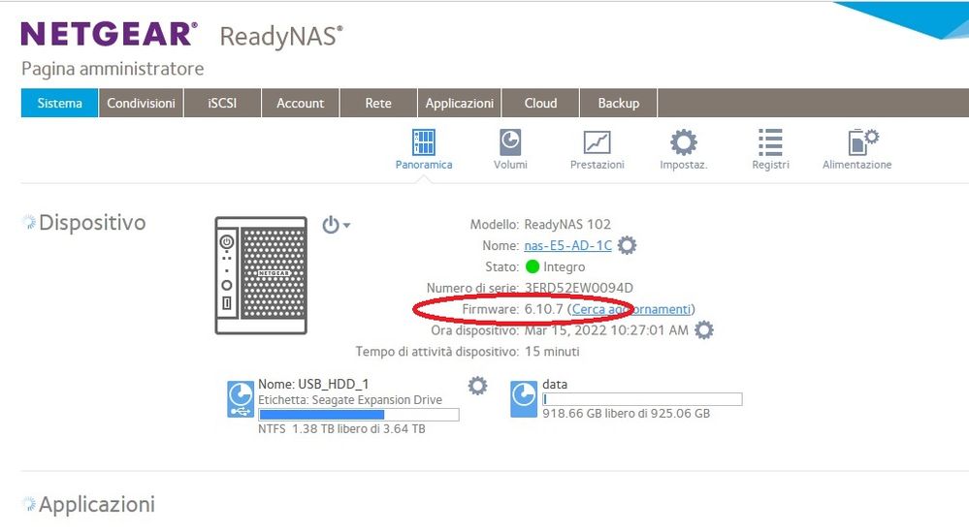Collapse the Dispositivo section
This screenshot has height=531, width=969.
click(29, 222)
